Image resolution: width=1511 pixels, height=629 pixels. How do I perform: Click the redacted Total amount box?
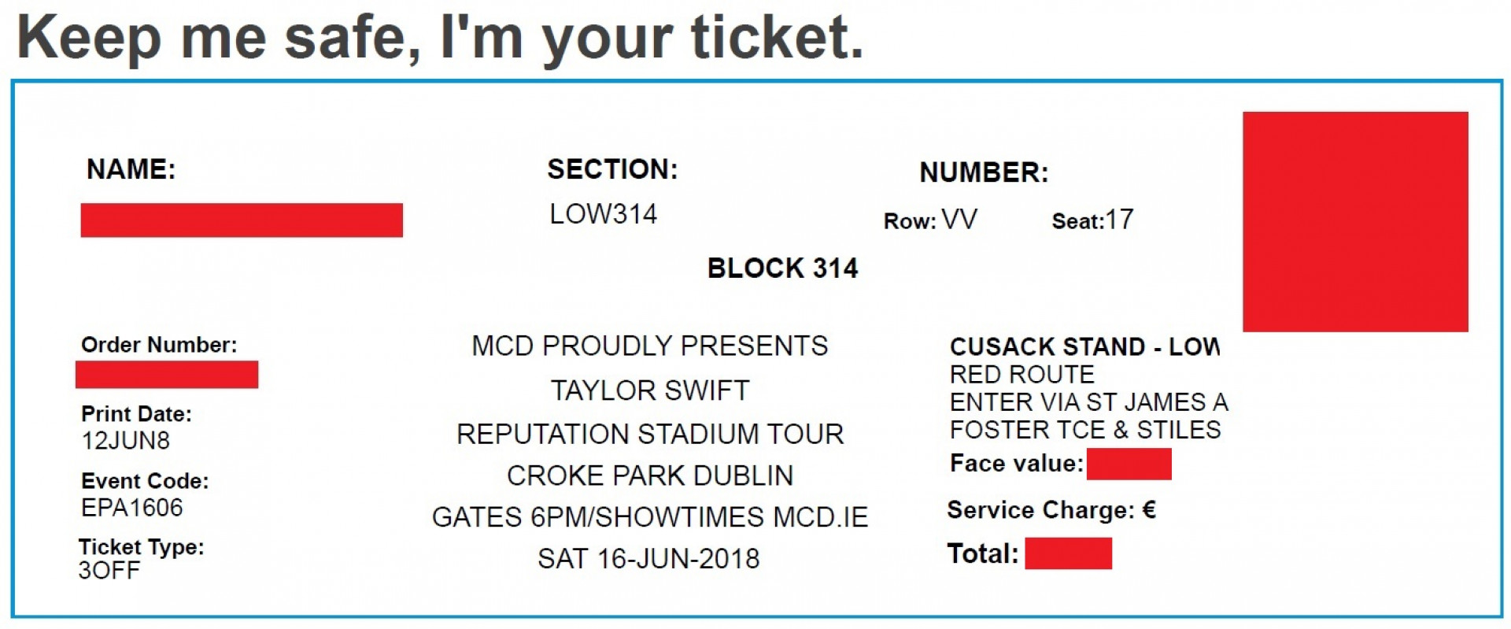[1068, 553]
